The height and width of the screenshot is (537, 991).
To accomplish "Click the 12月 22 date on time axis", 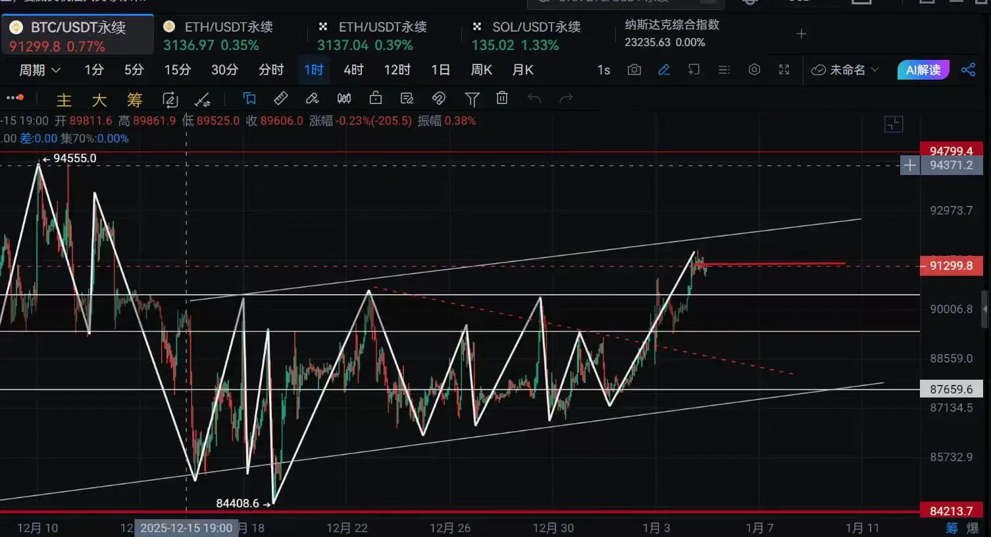I will tap(347, 528).
